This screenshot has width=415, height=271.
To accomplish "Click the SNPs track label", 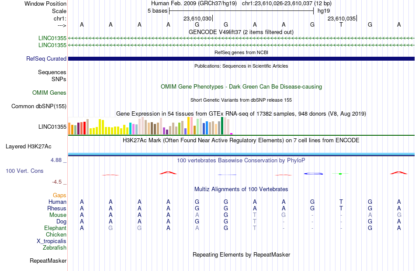I will (x=59, y=79).
